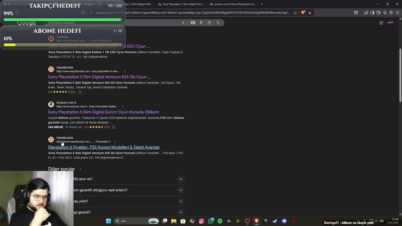Open Amazon 'Sony Playstation 5 Slim Digital Sürüm' link
This screenshot has width=402, height=226.
(103, 112)
